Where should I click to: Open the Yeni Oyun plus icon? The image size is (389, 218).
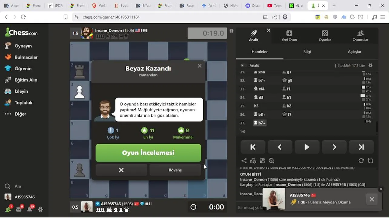pyautogui.click(x=289, y=35)
